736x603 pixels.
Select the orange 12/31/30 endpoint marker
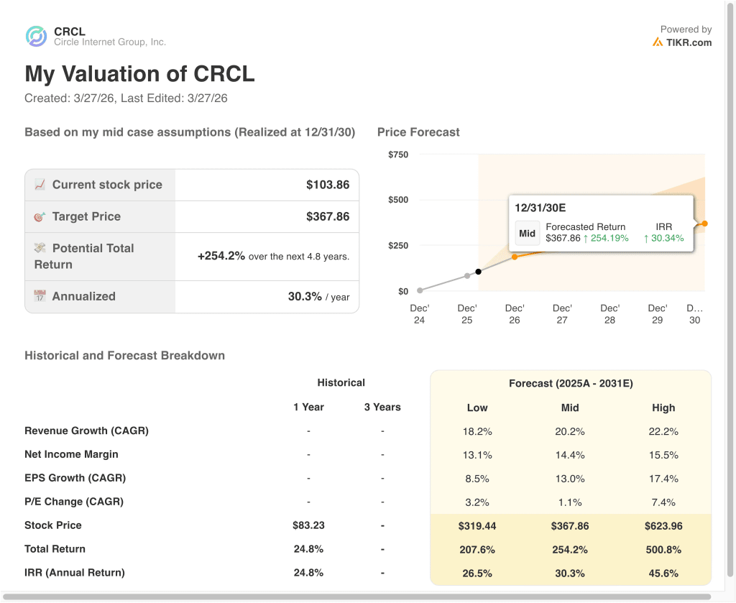pos(704,224)
